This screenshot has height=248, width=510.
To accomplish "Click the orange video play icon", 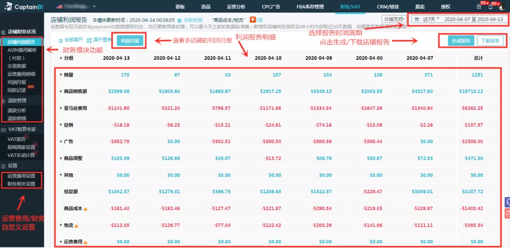I will (252, 20).
